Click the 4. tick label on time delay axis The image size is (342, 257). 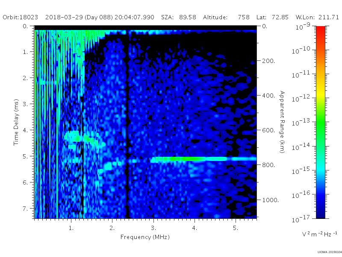click(x=25, y=130)
